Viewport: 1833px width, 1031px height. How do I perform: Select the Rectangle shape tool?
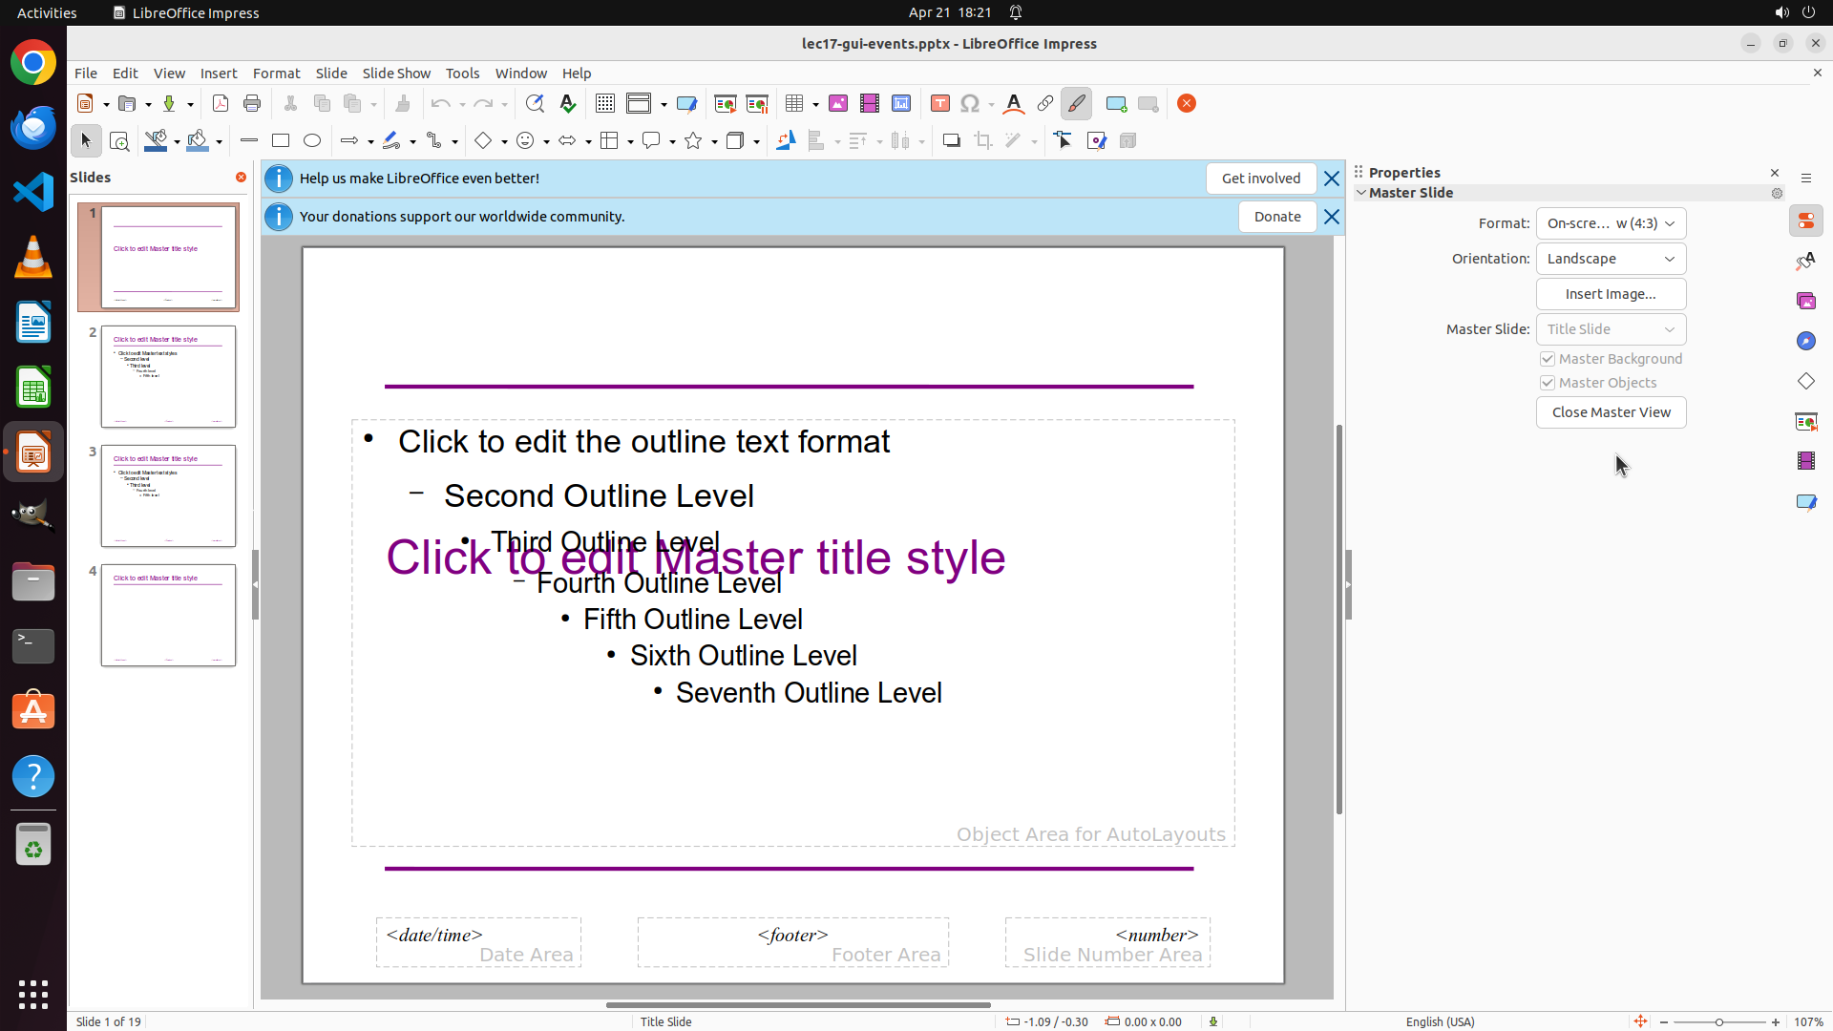click(x=281, y=141)
